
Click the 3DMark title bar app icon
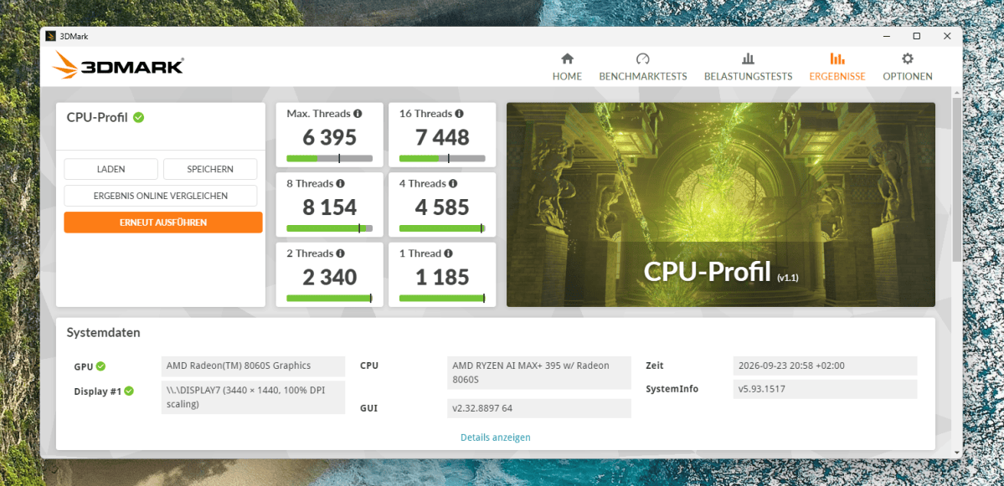50,37
